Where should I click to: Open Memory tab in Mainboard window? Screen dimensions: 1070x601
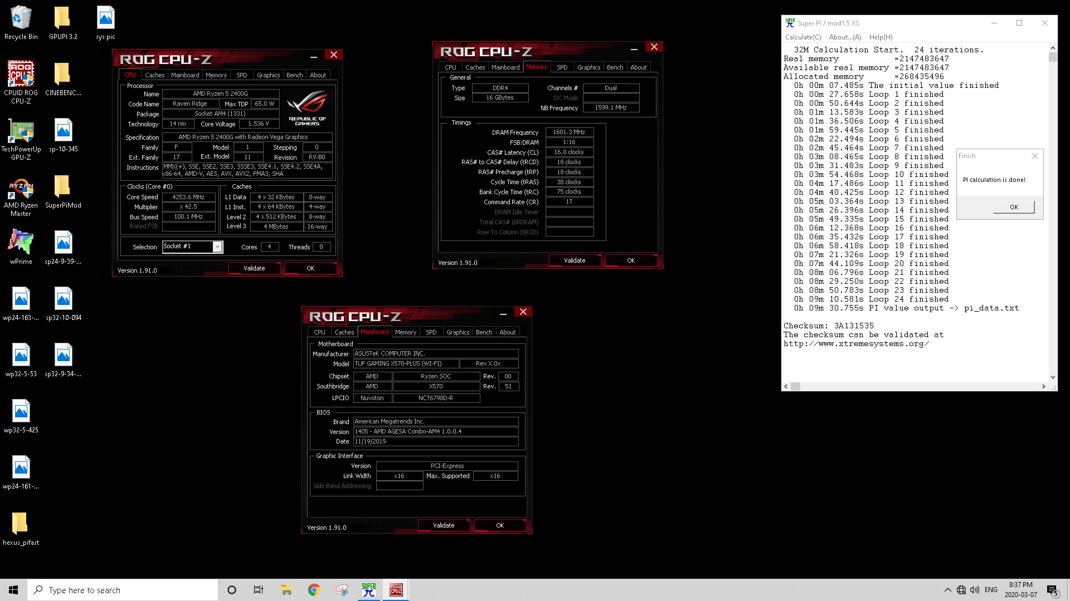click(x=405, y=332)
